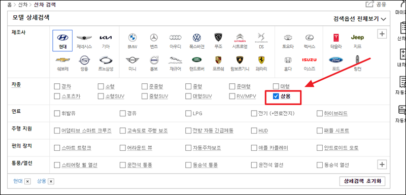Go to 홈 in breadcrumb

pos(10,5)
